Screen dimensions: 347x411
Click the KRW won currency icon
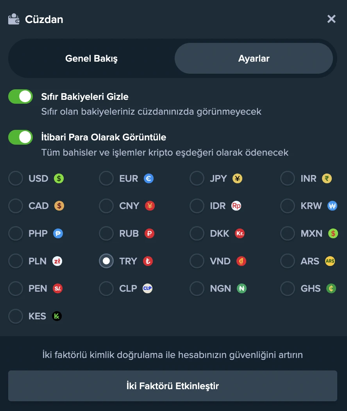332,206
